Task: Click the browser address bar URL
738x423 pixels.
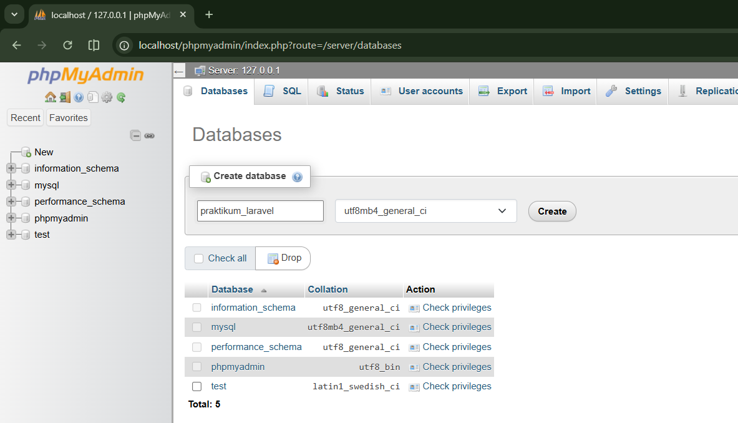Action: pos(270,45)
